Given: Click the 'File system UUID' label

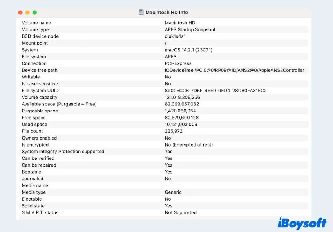Looking at the screenshot, I should point(40,91).
